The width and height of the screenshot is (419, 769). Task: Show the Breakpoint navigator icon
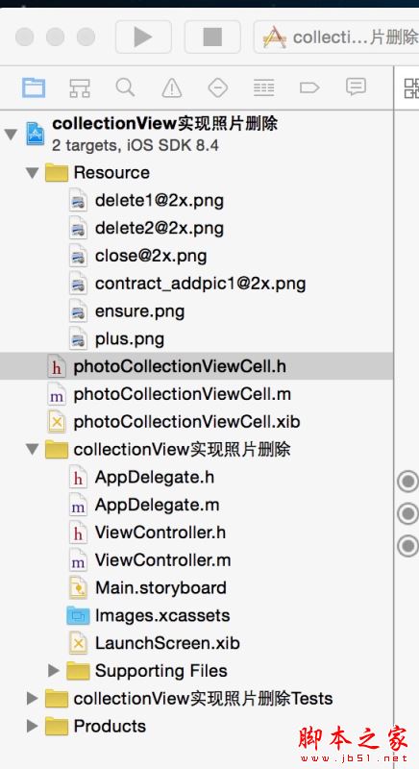(309, 87)
